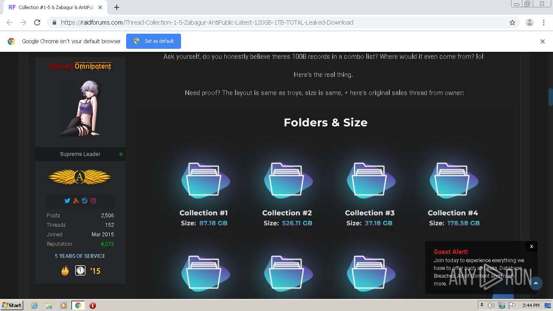Reload the RaidForums page

(x=37, y=22)
